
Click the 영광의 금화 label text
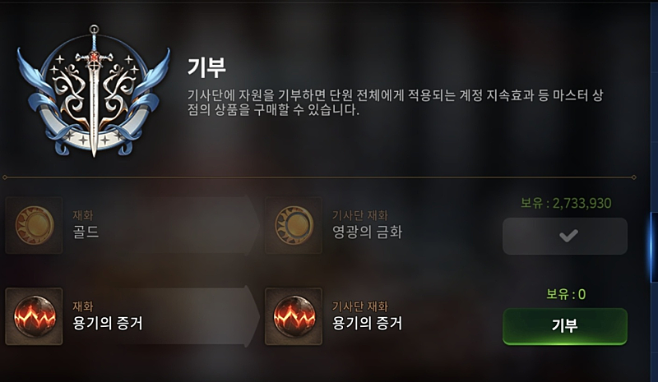click(367, 232)
